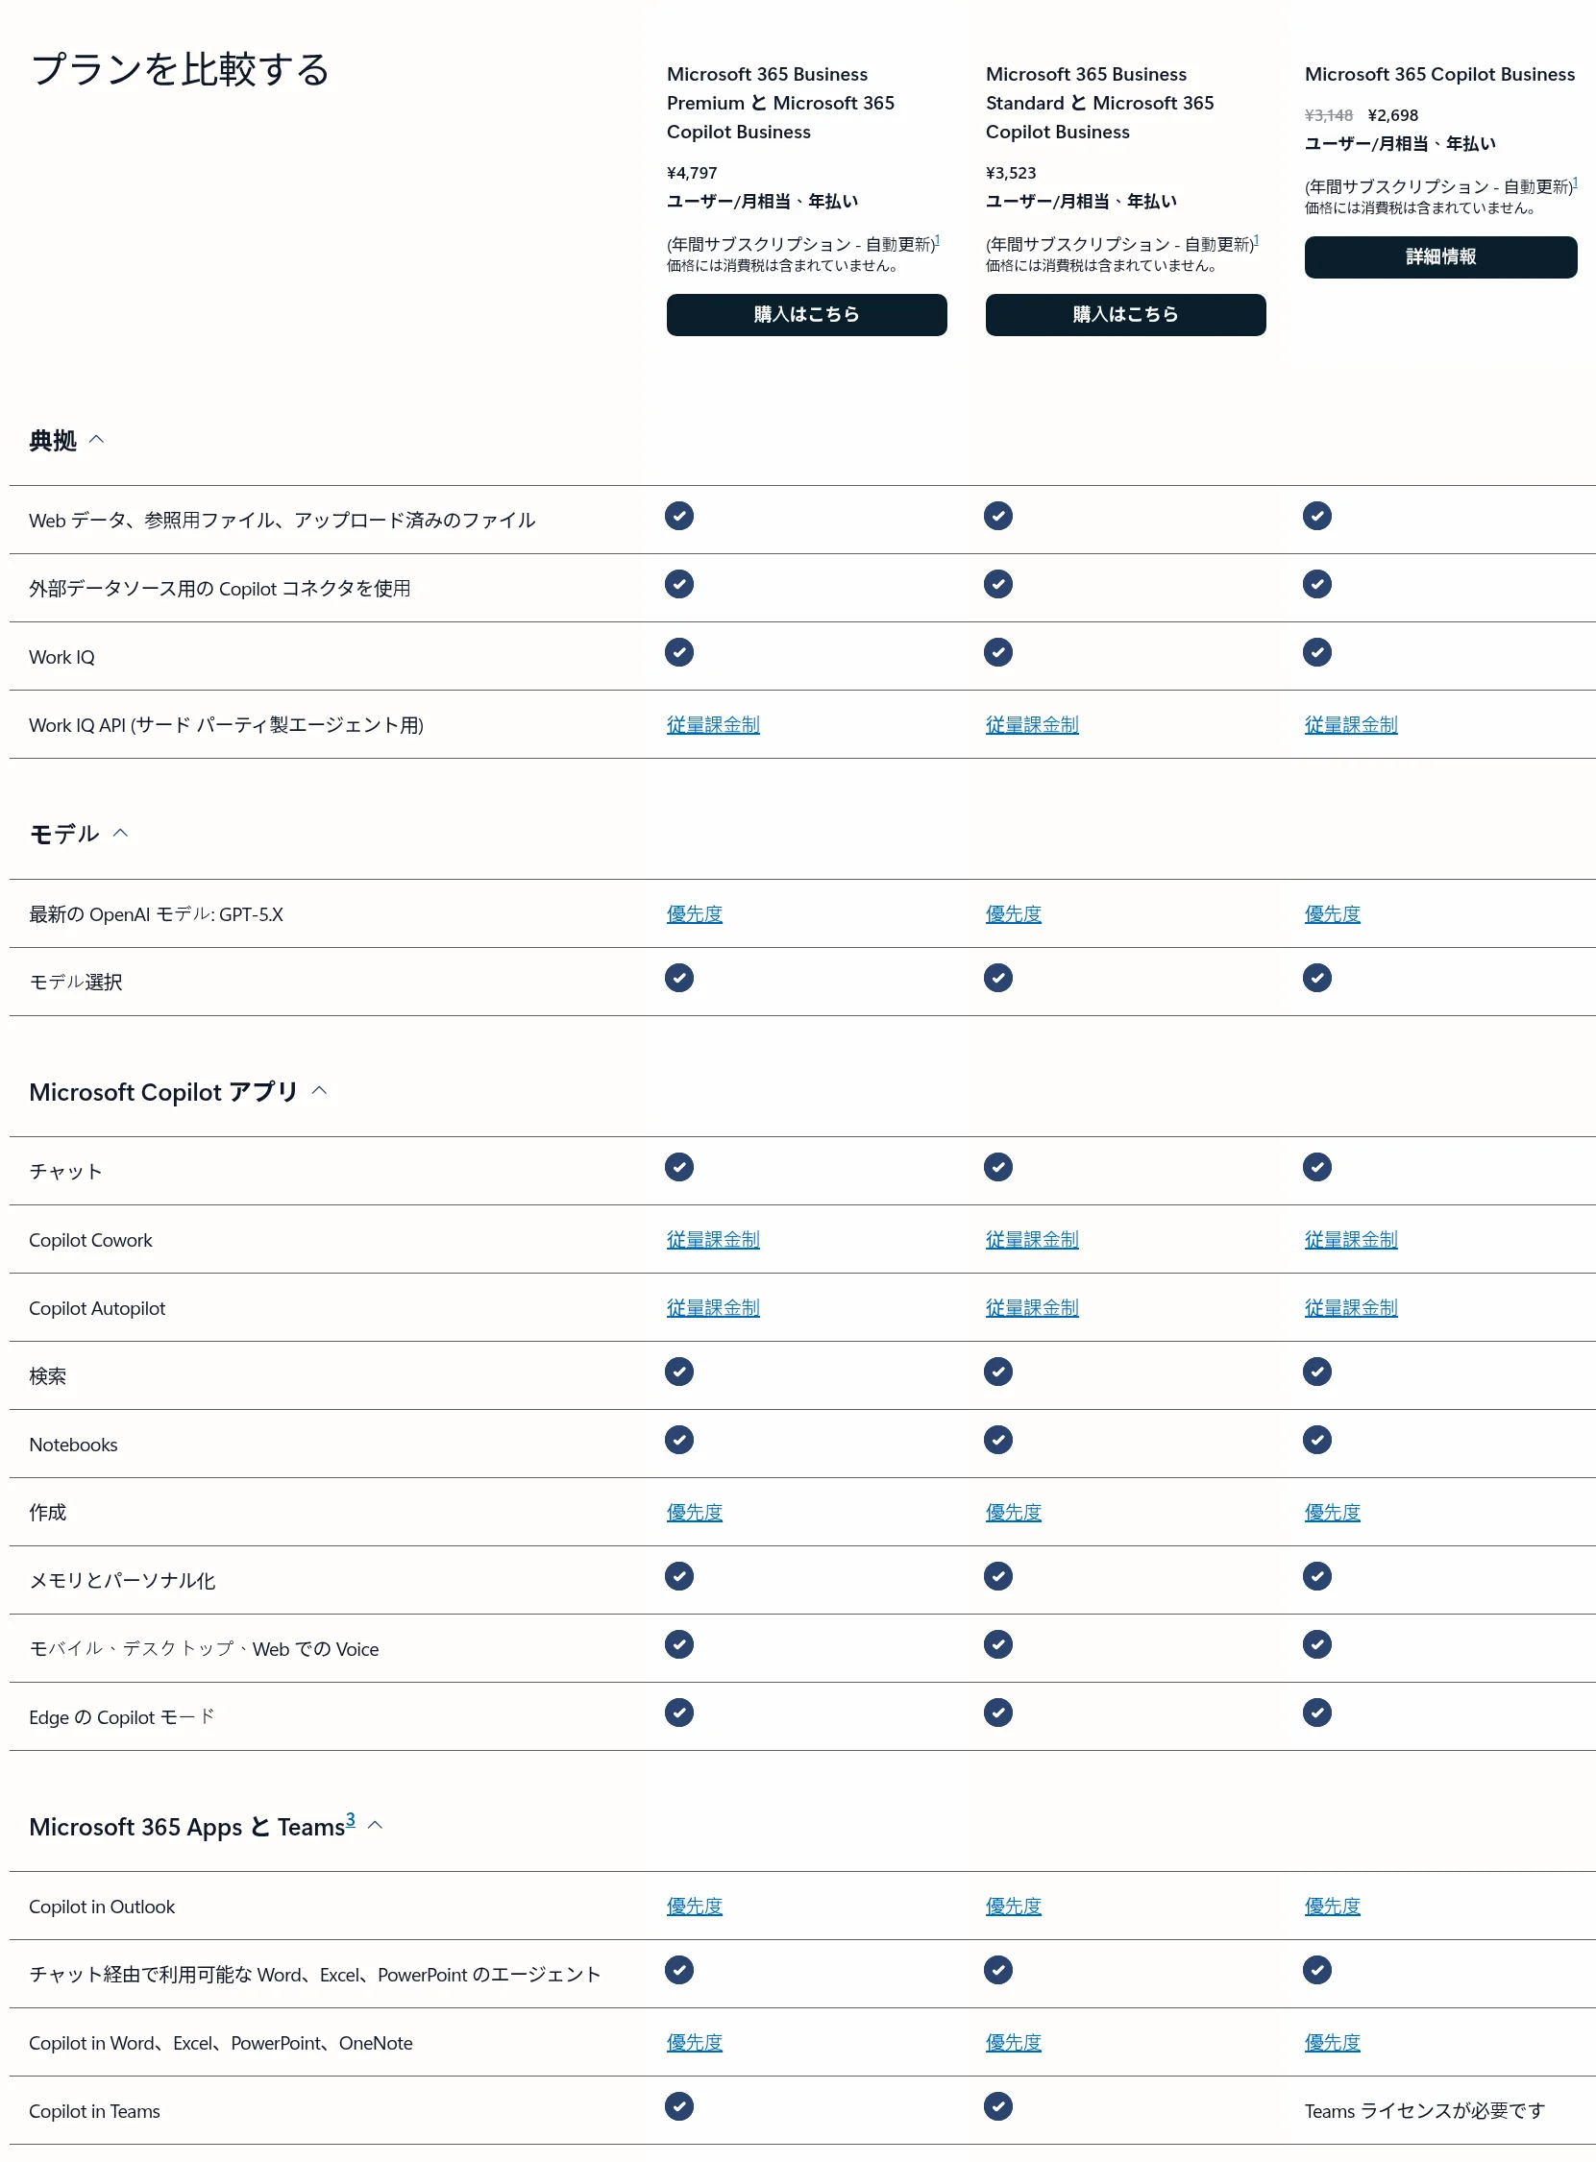
Task: Open 従量課金制 link for Work IQ API, Standard column
Action: pyautogui.click(x=1032, y=724)
